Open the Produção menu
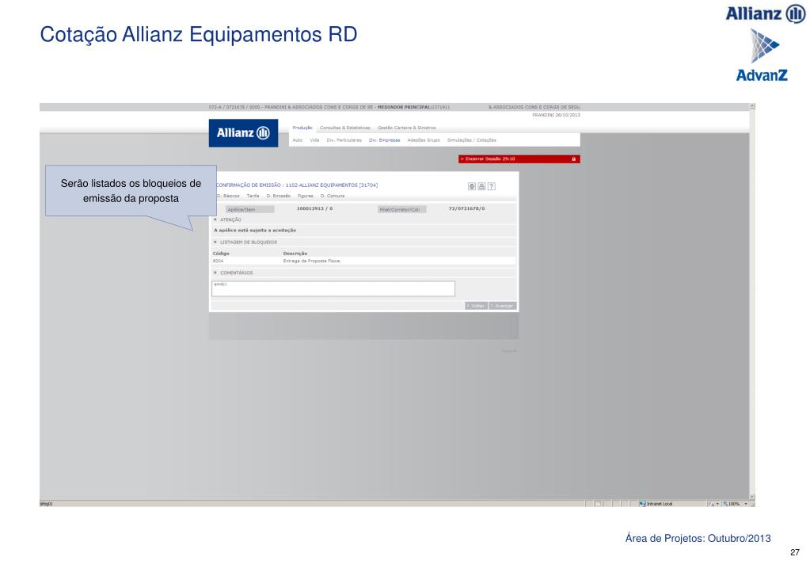Screen dimensions: 810x561 [x=302, y=128]
